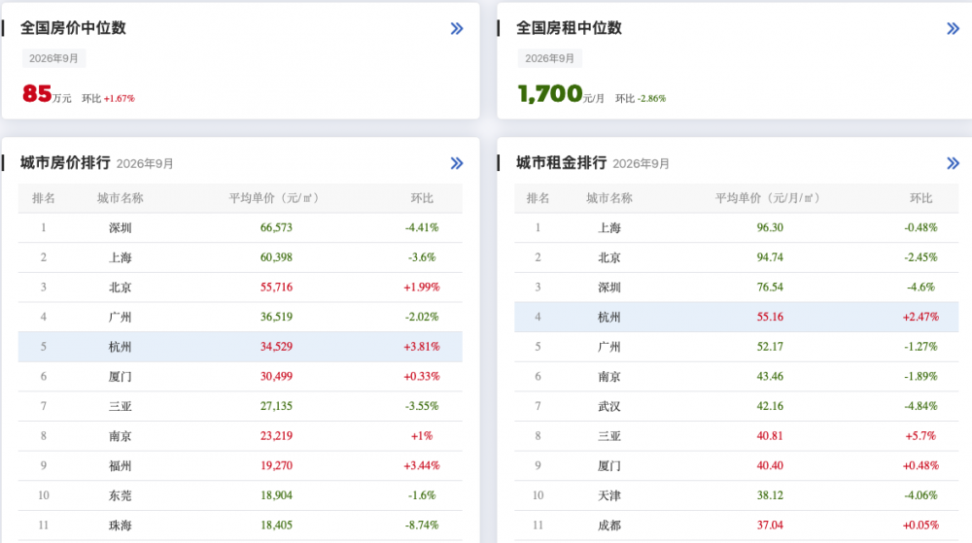
Task: Click the 2026年9月 tag under rent median
Action: (x=550, y=58)
